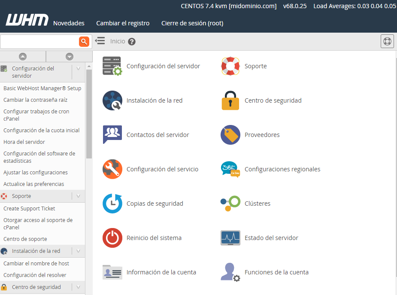Toggle the sidebar with the menu collapse icon
The image size is (397, 295).
(100, 41)
